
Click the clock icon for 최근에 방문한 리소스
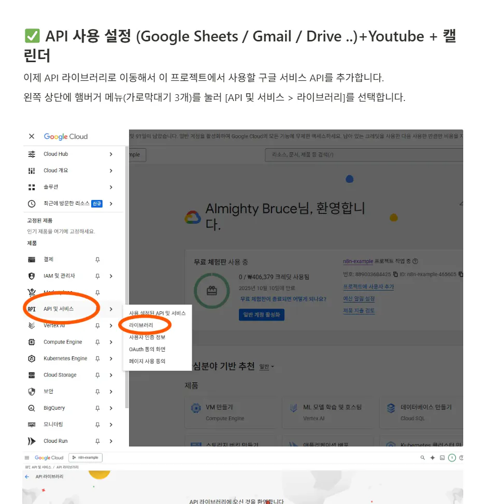pos(32,204)
